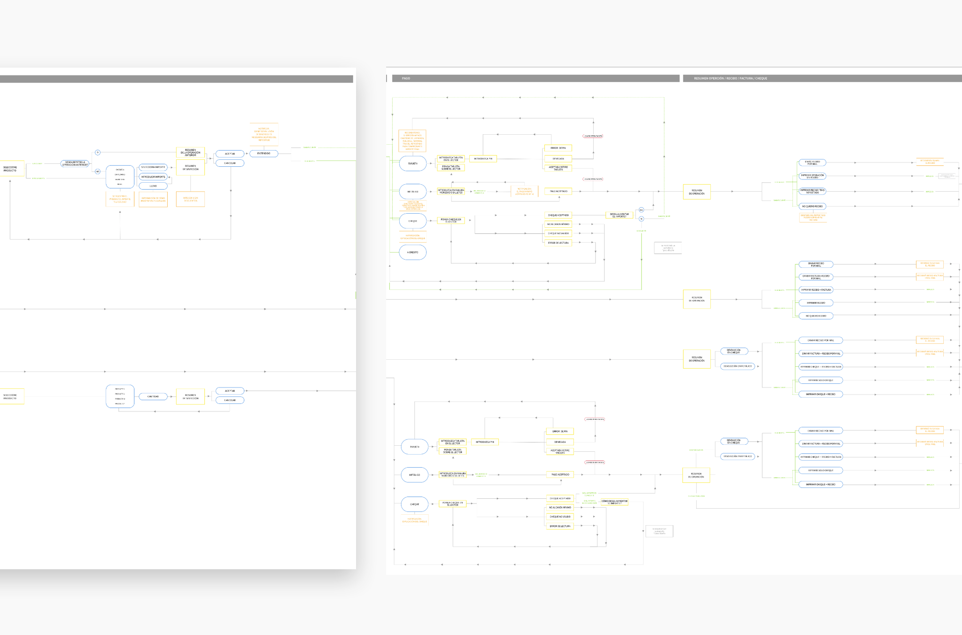Click the LLENO option node
The image size is (962, 635).
point(153,186)
